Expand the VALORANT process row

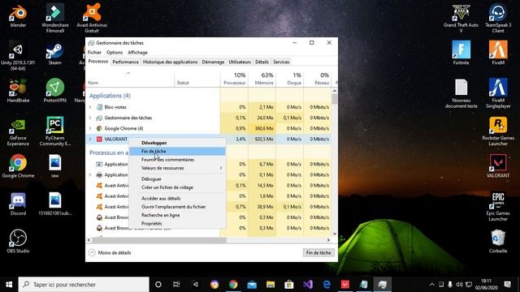pyautogui.click(x=90, y=139)
